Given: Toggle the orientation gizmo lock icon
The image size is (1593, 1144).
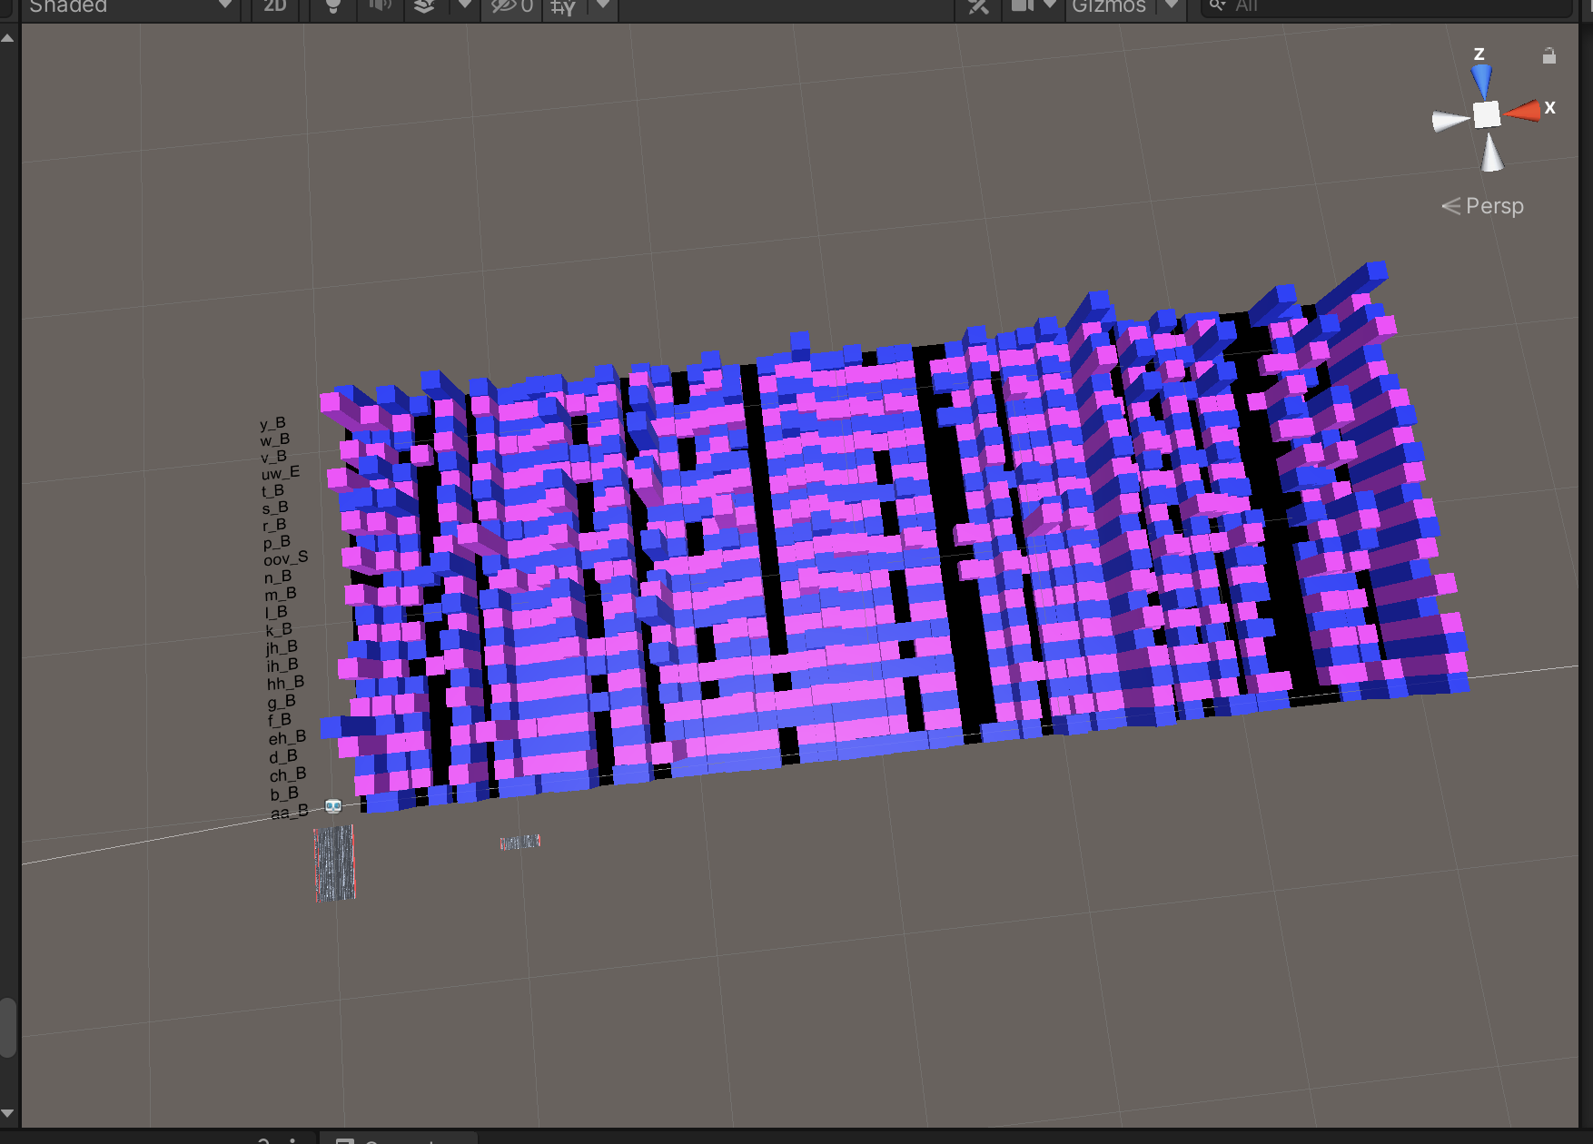Looking at the screenshot, I should click(1549, 56).
